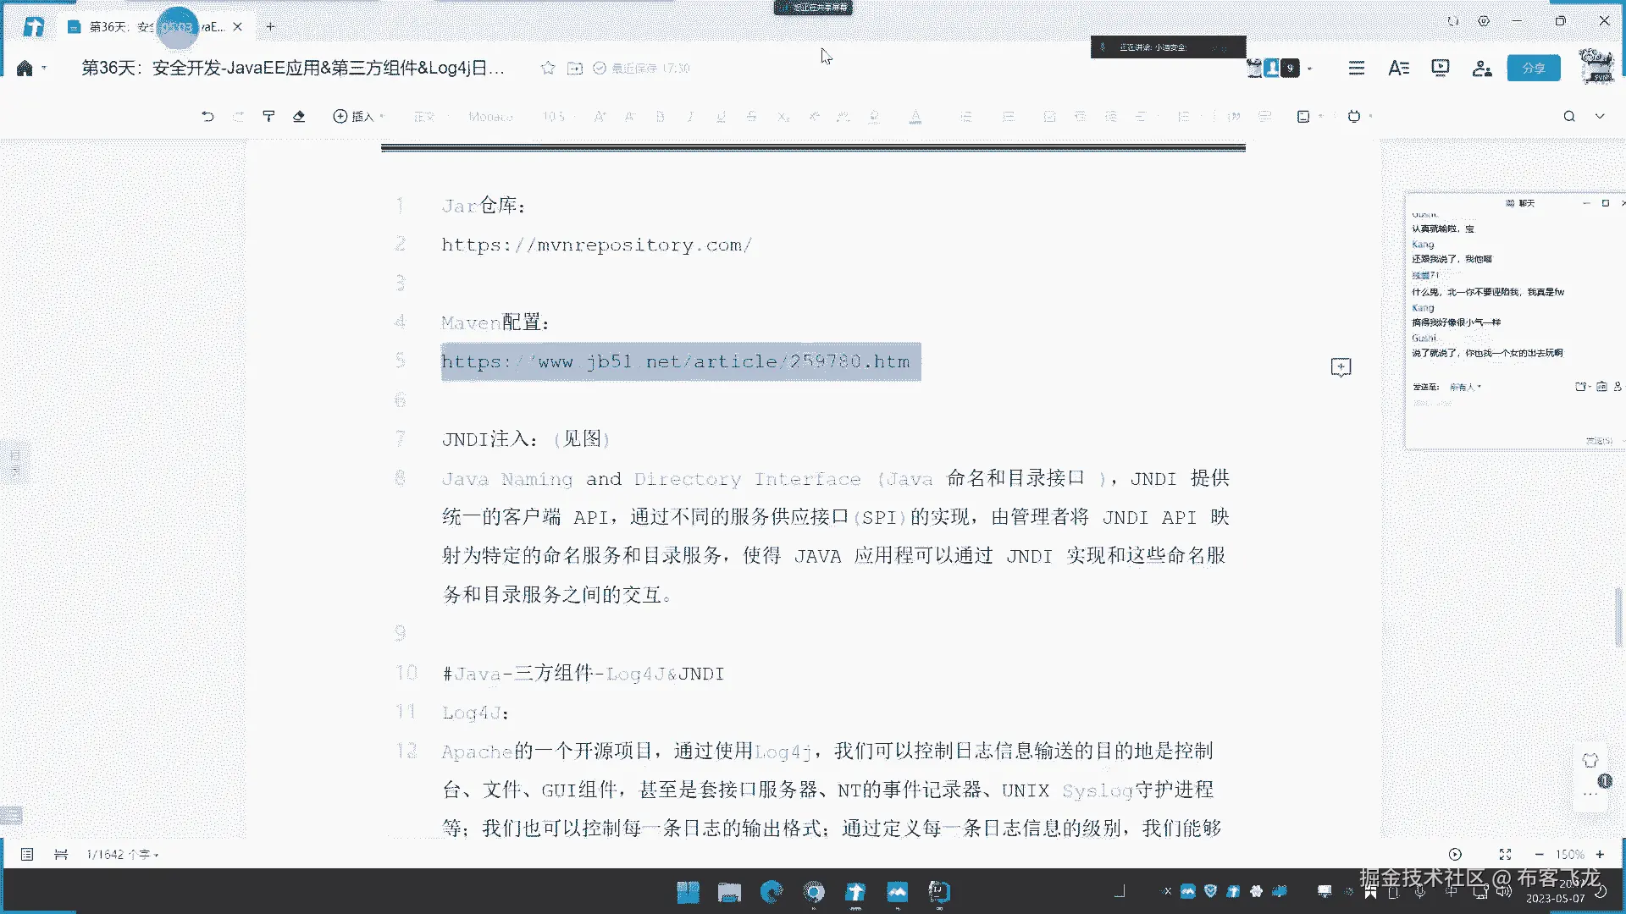1626x914 pixels.
Task: Open Edge browser from the taskbar
Action: click(772, 892)
